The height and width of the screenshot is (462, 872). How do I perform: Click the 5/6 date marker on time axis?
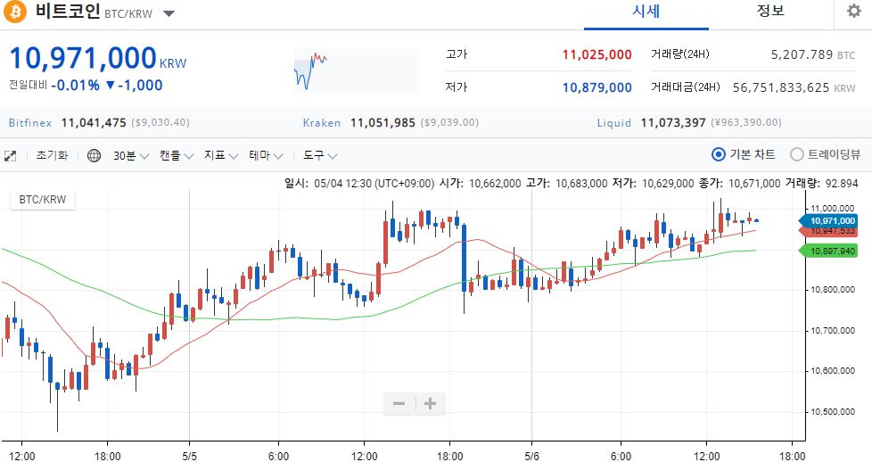point(531,457)
